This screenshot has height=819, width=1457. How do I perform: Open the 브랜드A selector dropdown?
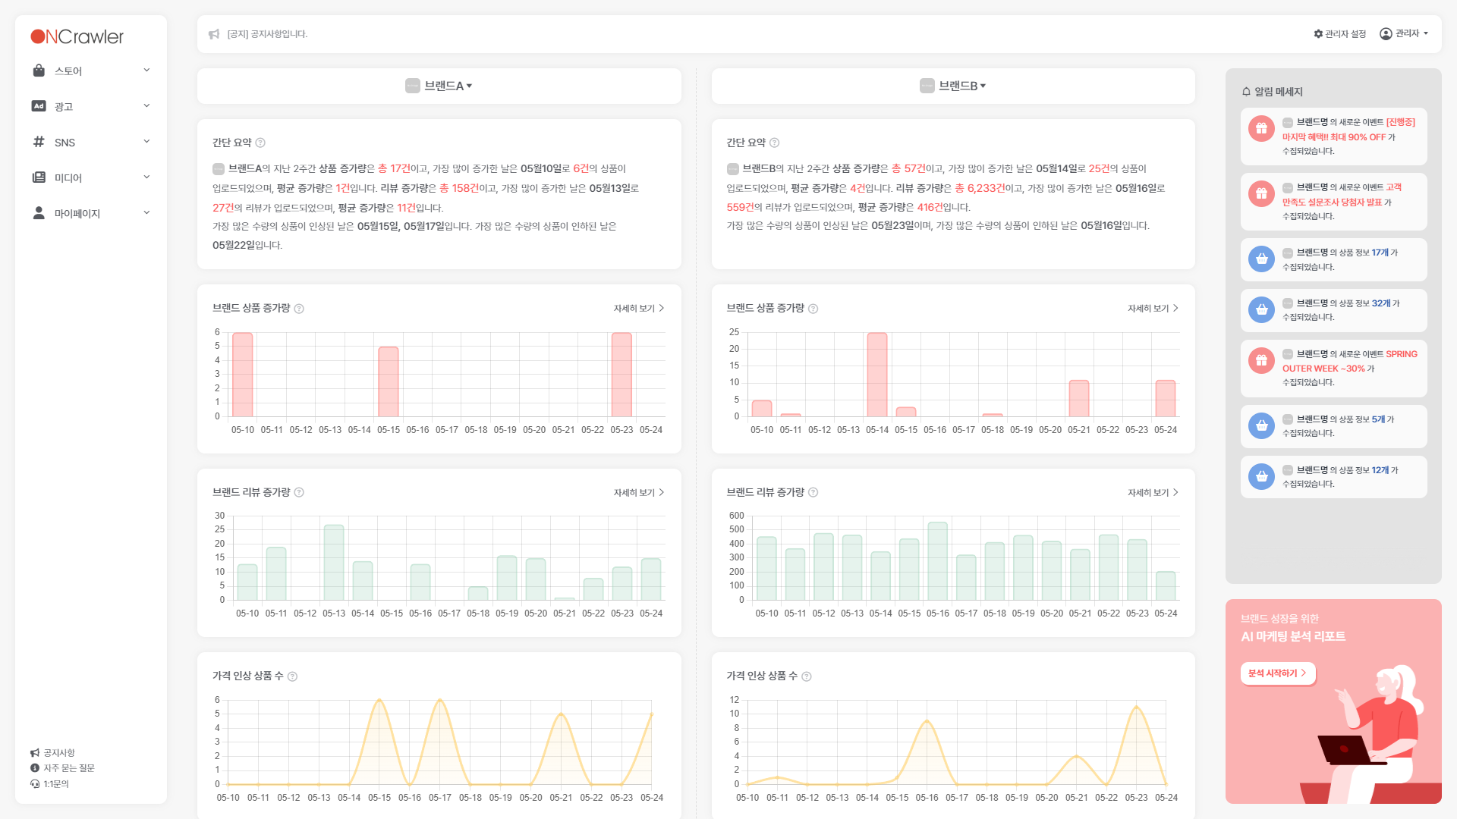point(439,86)
